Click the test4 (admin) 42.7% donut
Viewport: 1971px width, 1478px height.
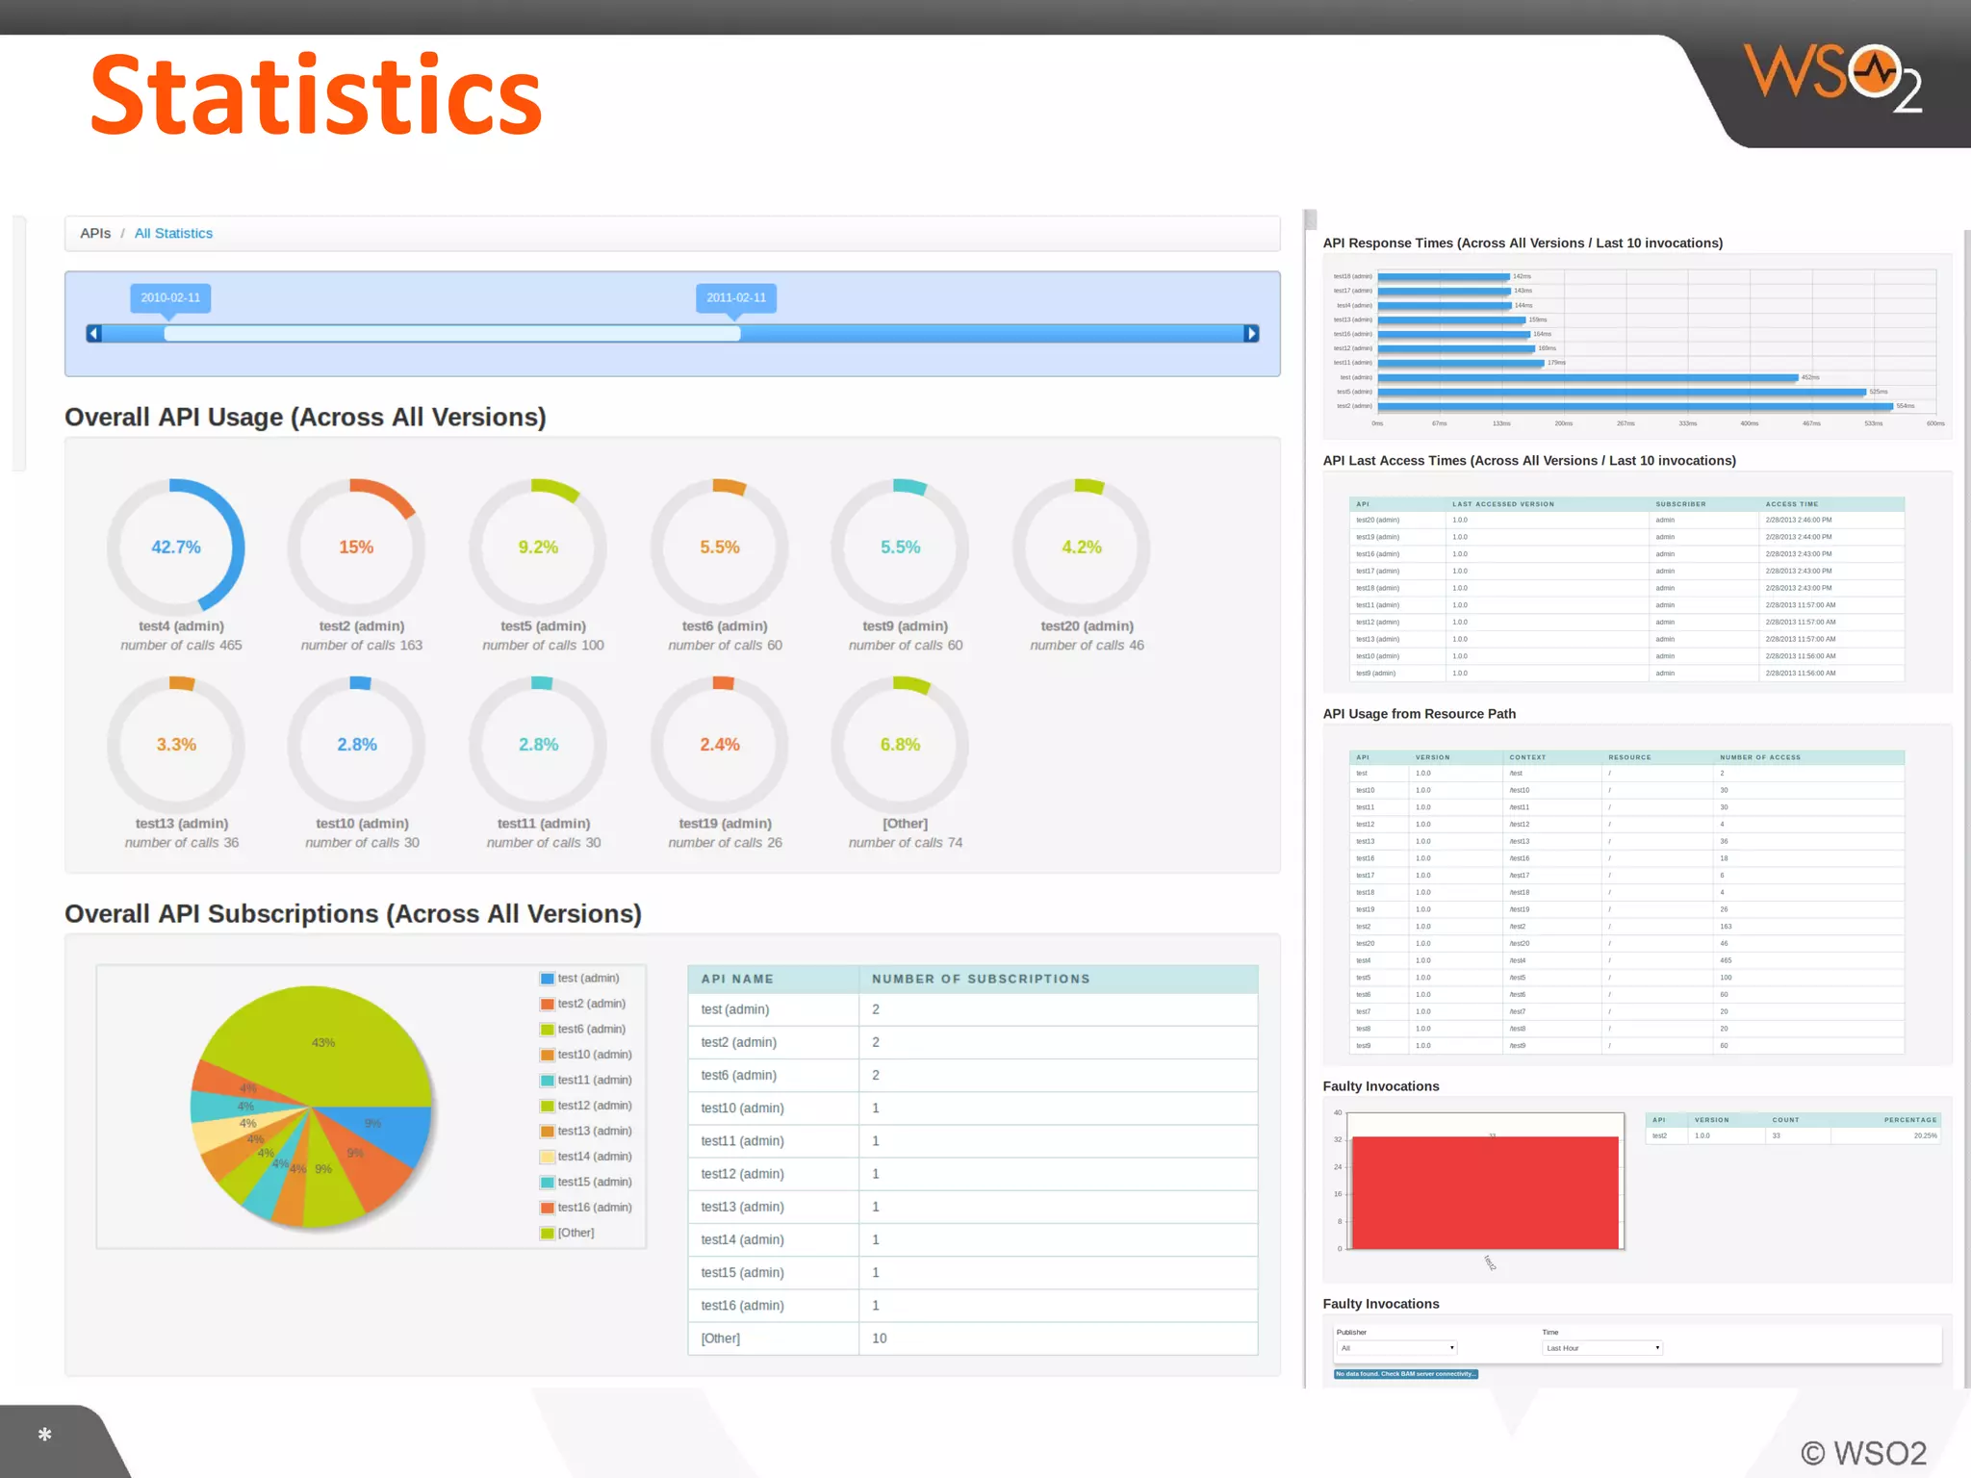point(176,547)
